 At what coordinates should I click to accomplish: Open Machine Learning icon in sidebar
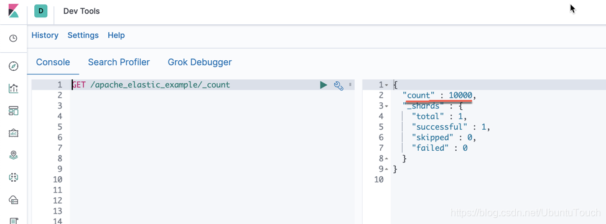(x=13, y=177)
